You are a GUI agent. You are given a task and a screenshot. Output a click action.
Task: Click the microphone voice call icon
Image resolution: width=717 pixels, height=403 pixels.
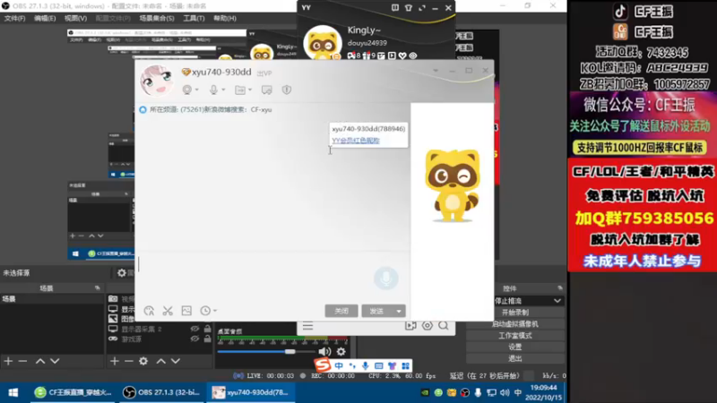coord(213,90)
